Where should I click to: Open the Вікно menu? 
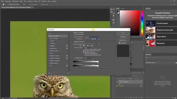tap(50, 1)
